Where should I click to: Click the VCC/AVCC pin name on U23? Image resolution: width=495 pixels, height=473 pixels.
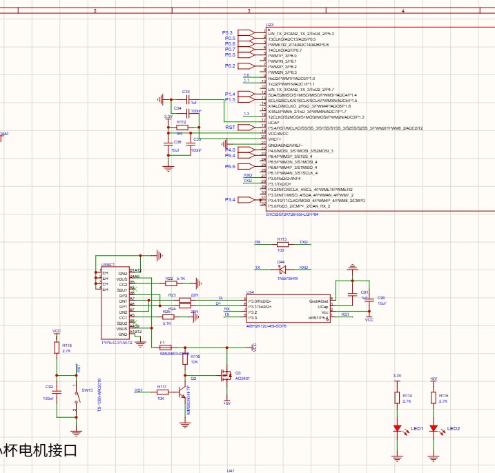click(278, 134)
